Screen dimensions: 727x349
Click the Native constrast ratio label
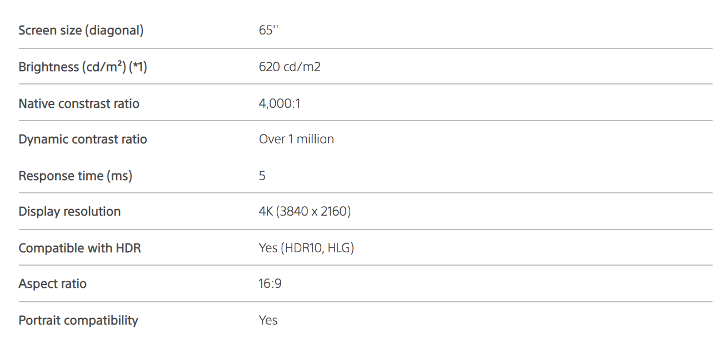79,103
